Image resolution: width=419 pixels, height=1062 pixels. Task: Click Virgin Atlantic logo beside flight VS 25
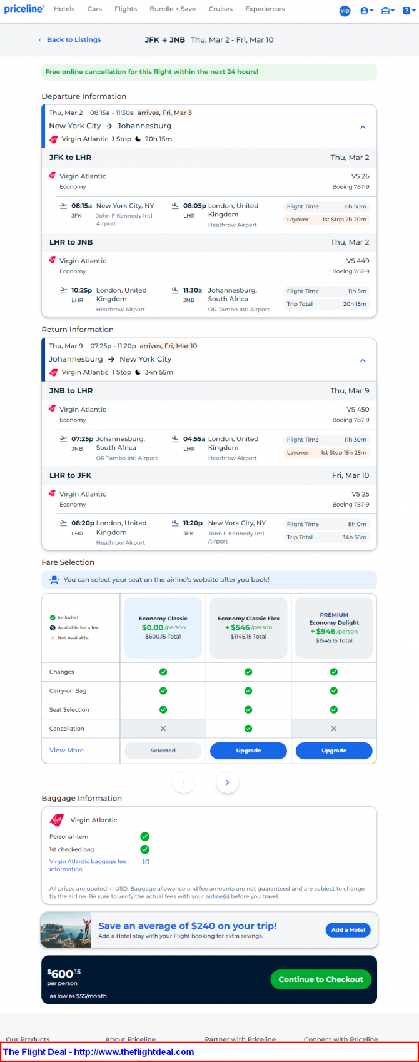53,493
